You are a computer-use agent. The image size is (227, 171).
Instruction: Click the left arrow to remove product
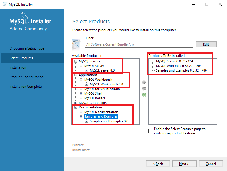coord(144,89)
